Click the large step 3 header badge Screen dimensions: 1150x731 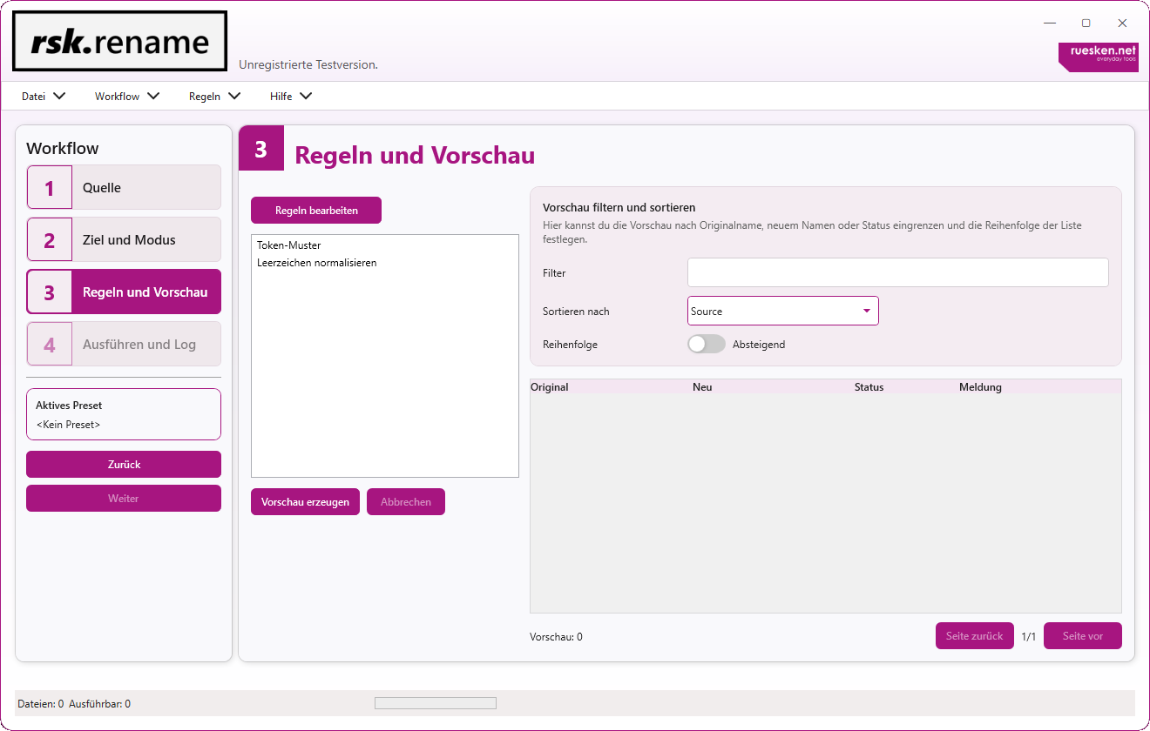point(261,149)
